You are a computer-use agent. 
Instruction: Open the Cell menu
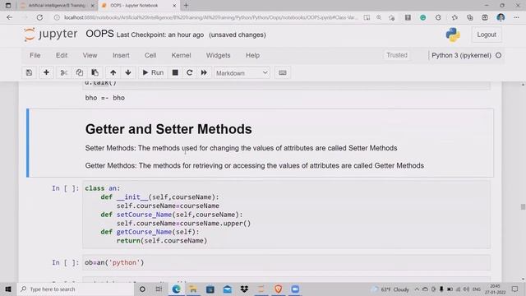point(150,55)
